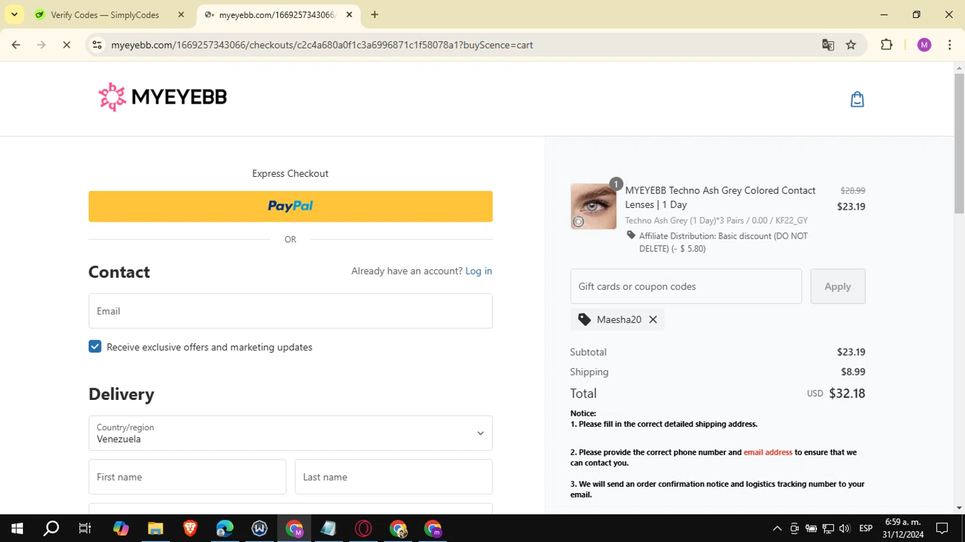Click the ESP language indicator
The height and width of the screenshot is (542, 965).
pos(866,528)
